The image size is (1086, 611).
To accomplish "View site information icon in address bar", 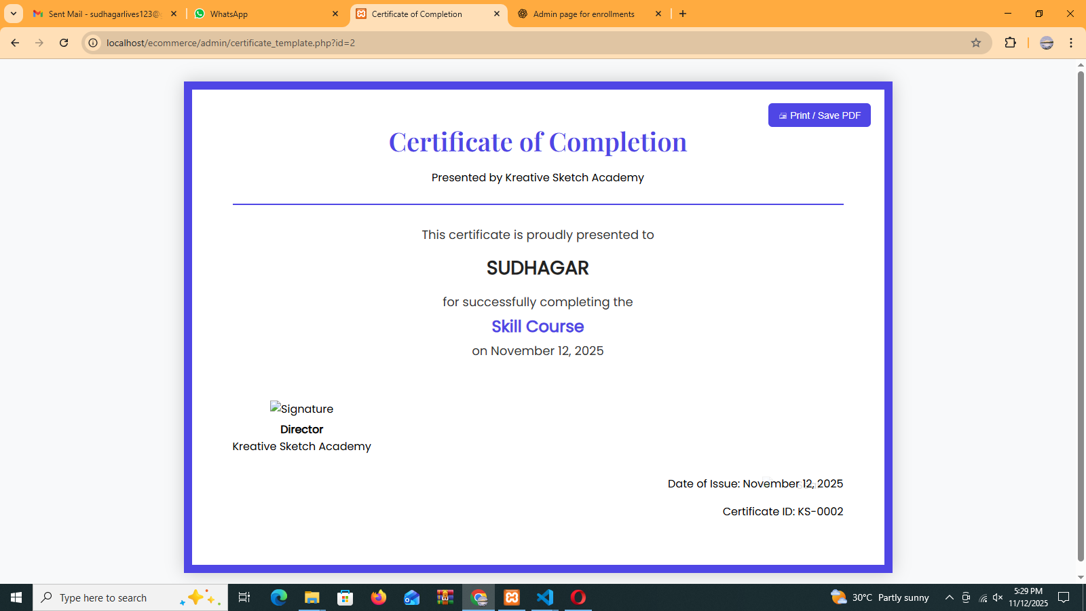I will [94, 43].
